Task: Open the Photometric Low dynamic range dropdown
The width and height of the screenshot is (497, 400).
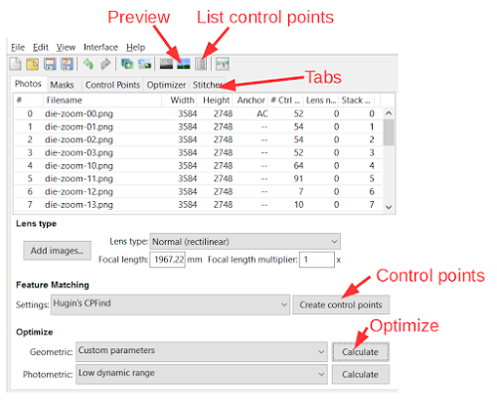Action: (202, 374)
